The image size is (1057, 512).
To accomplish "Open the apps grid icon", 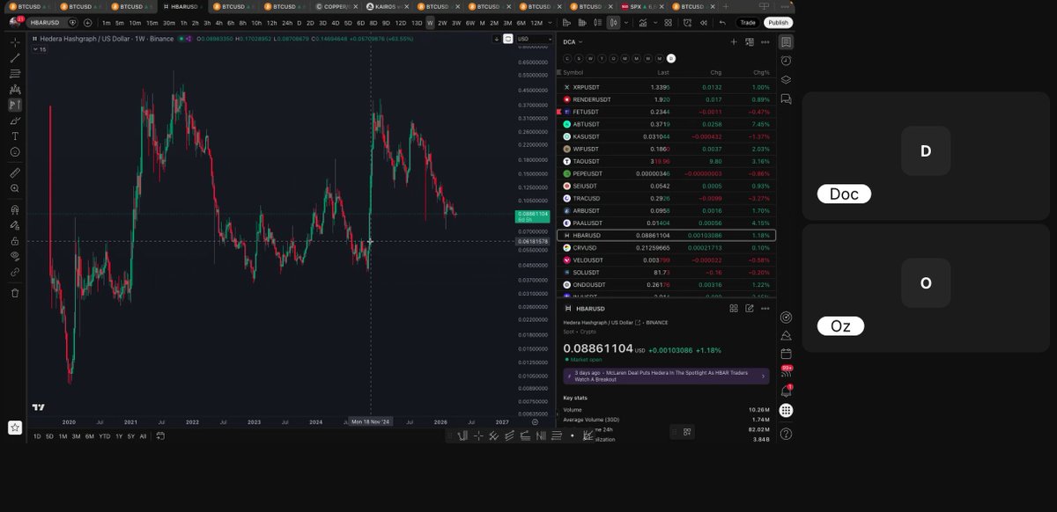I will point(786,410).
